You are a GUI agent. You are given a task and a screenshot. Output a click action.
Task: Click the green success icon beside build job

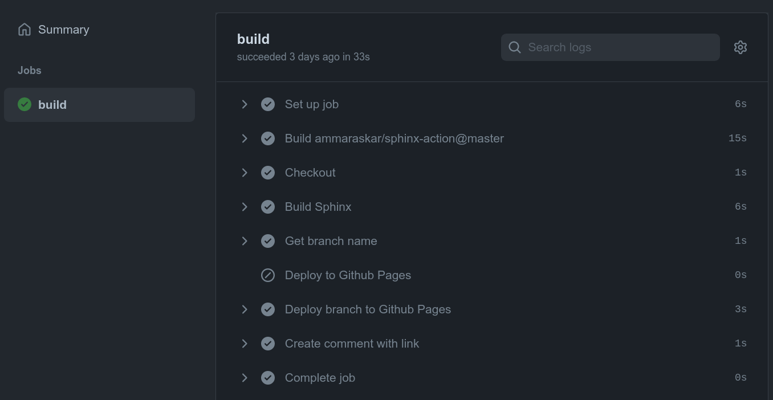click(x=25, y=104)
